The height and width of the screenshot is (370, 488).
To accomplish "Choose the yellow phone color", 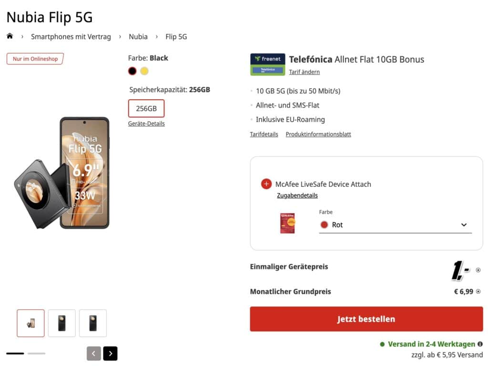I will [144, 71].
